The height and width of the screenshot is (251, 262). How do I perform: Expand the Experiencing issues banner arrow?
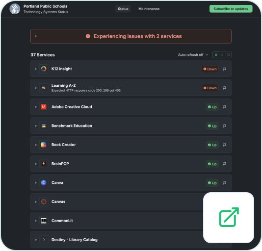(x=36, y=36)
